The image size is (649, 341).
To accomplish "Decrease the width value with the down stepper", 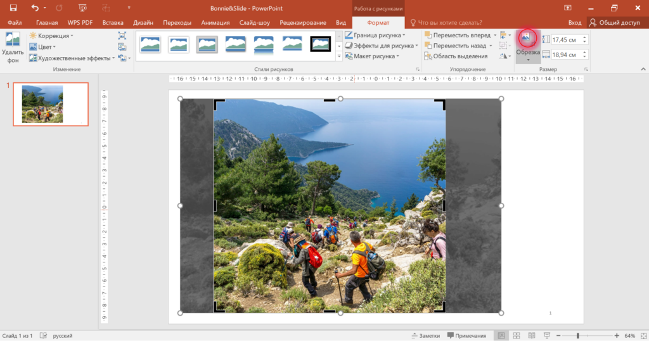I will click(x=584, y=57).
